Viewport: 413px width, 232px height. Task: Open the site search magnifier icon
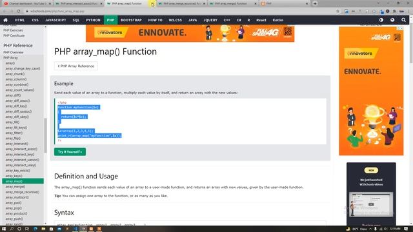tap(403, 20)
